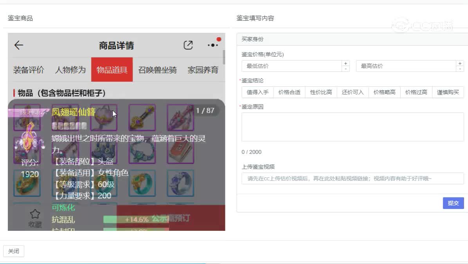Choose 性价比高 as appraisal conclusion
This screenshot has width=468, height=264.
click(x=321, y=93)
